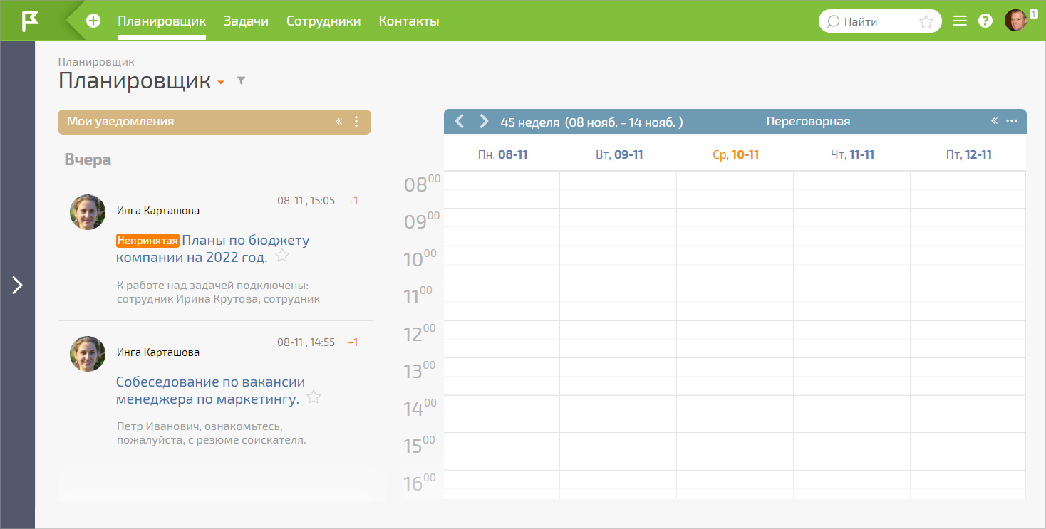Open the user profile avatar
This screenshot has height=529, width=1046.
[x=1015, y=21]
